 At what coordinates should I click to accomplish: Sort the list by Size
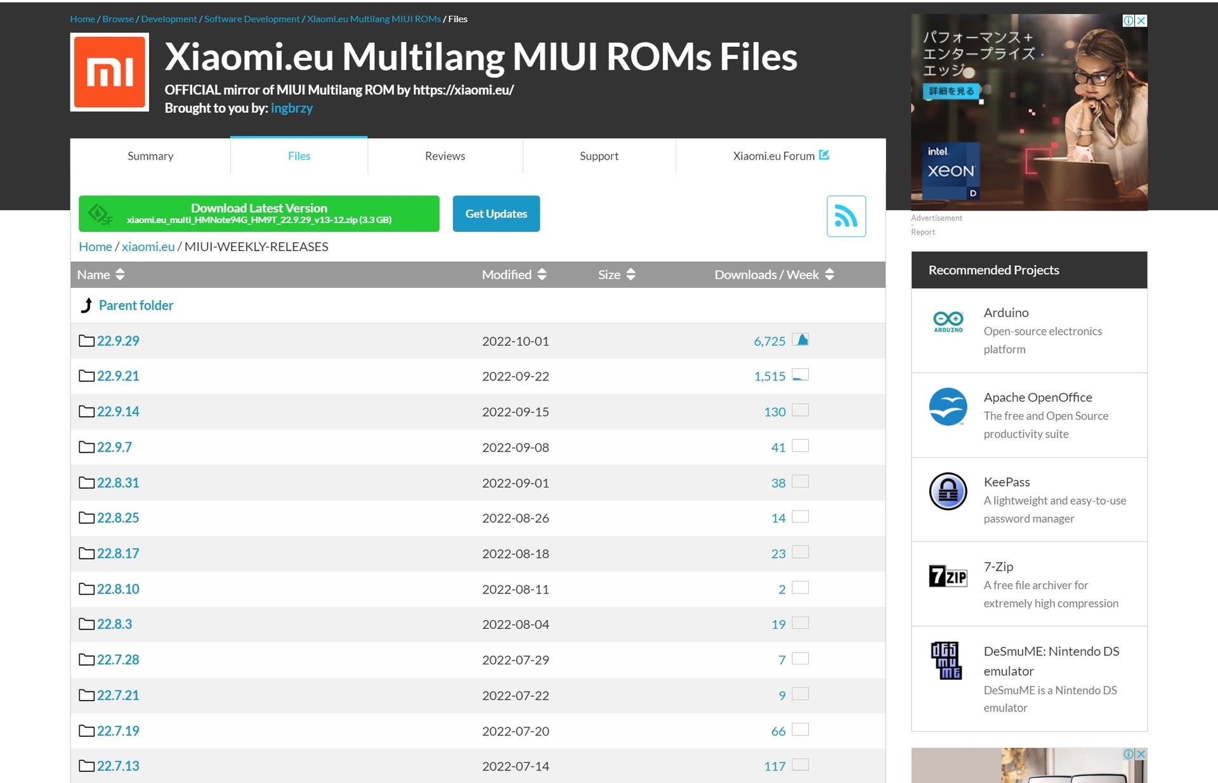coord(616,275)
